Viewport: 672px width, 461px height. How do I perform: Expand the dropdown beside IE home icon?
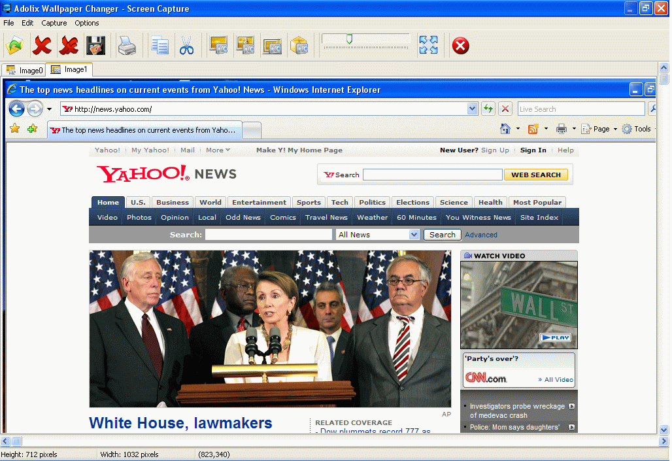[518, 129]
